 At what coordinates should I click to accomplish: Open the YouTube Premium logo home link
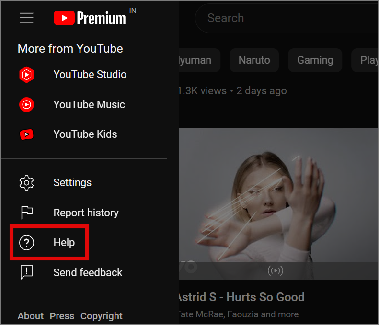tap(90, 18)
